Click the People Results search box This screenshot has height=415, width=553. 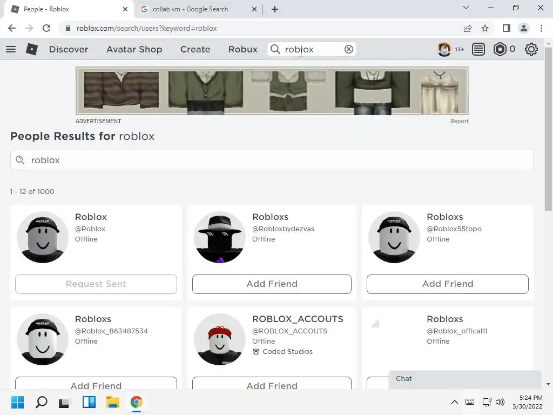pos(272,160)
